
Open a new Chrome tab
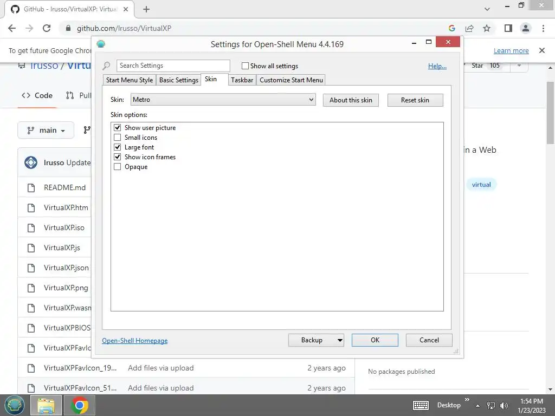pos(146,9)
